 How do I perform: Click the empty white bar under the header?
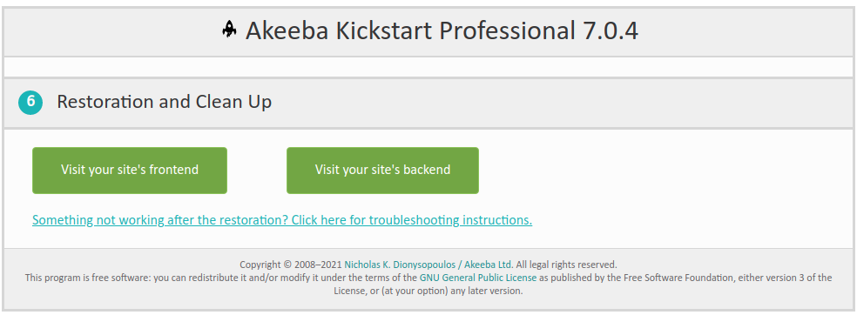[x=428, y=67]
